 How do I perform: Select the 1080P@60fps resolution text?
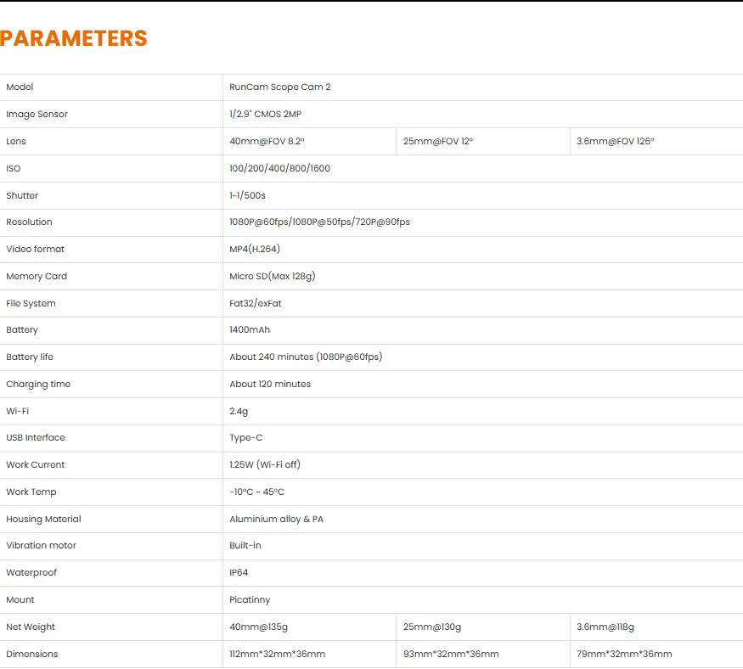point(259,222)
